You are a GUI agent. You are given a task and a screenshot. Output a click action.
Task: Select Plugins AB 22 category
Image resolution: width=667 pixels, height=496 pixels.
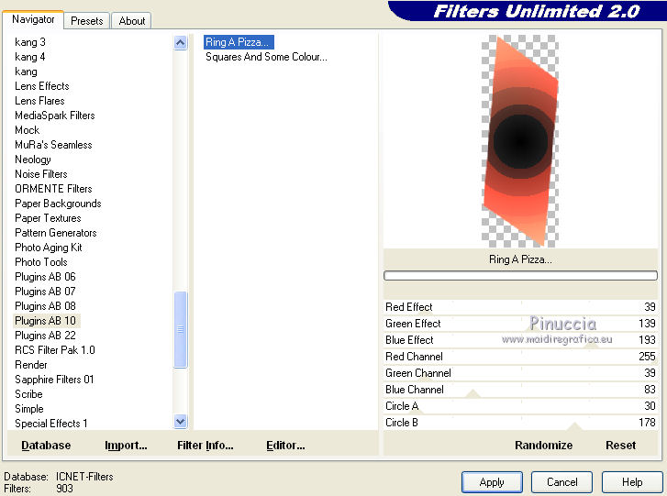click(x=45, y=336)
